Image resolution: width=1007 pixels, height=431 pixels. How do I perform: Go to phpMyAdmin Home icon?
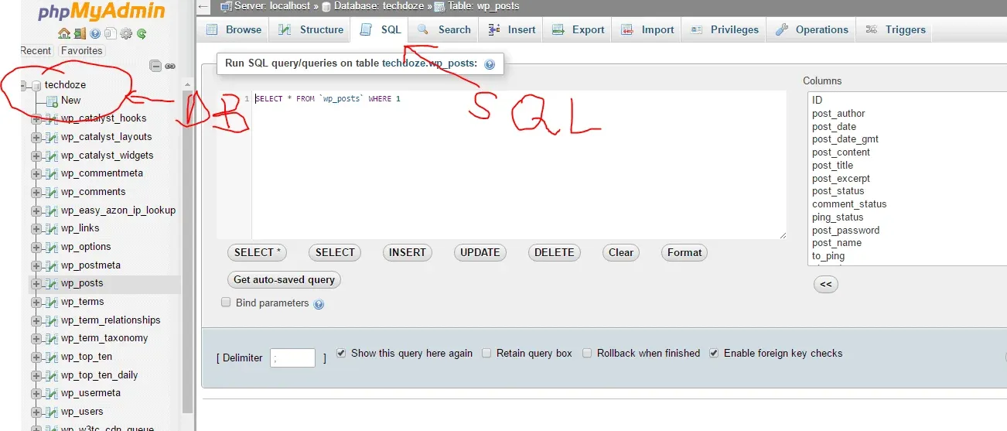pos(64,33)
